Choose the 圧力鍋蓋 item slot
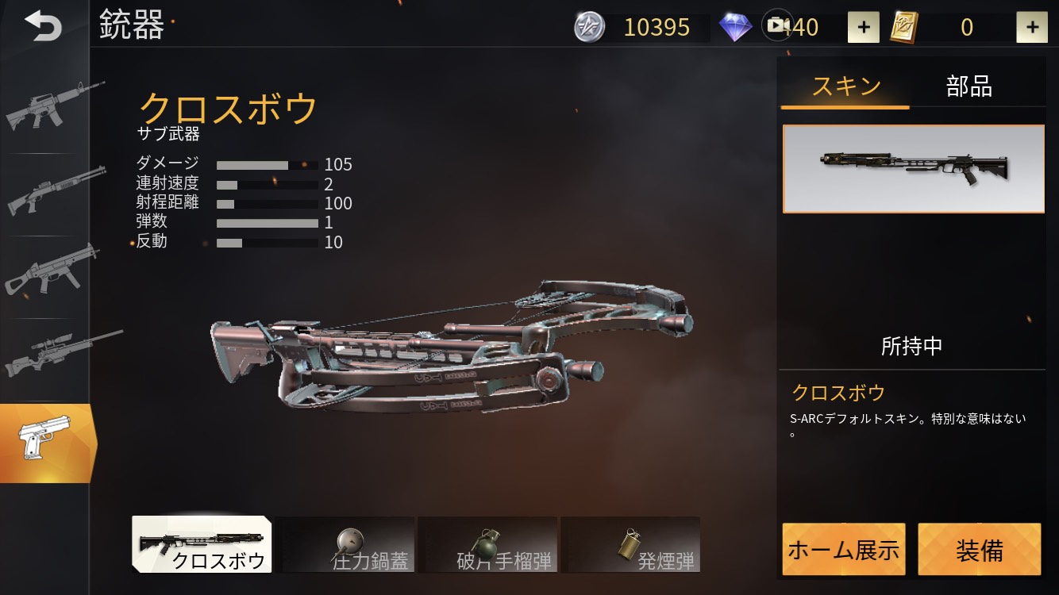 345,545
